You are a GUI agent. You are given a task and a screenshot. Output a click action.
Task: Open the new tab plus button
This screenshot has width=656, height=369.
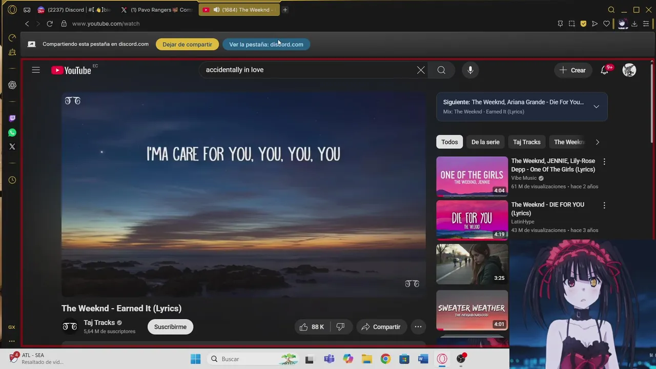point(285,10)
